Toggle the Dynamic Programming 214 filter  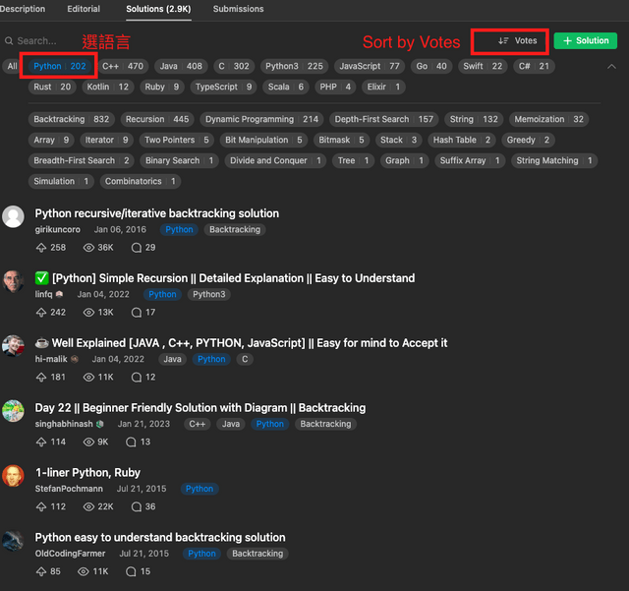pyautogui.click(x=261, y=119)
